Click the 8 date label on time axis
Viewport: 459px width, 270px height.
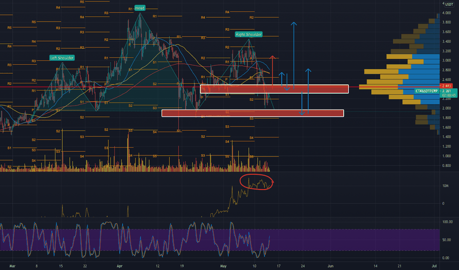(36, 266)
